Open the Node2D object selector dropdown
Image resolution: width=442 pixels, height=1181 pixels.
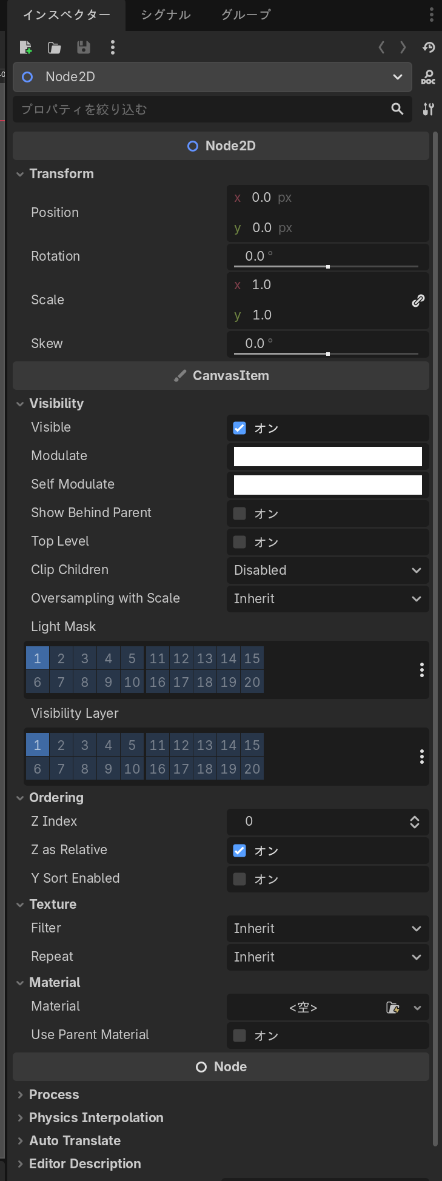[212, 77]
